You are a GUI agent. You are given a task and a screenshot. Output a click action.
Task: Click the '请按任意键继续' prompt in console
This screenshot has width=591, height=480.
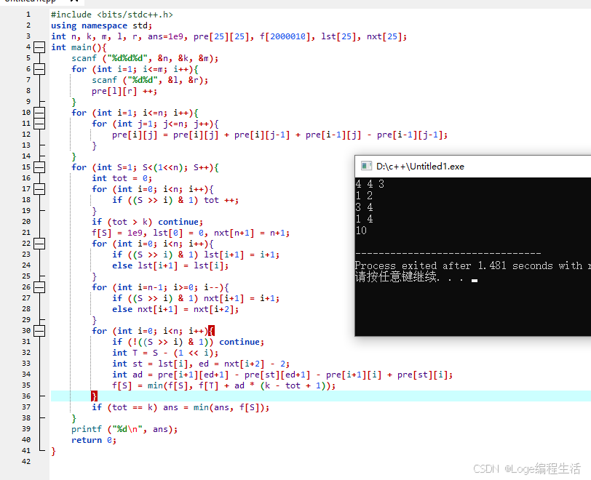pyautogui.click(x=396, y=277)
